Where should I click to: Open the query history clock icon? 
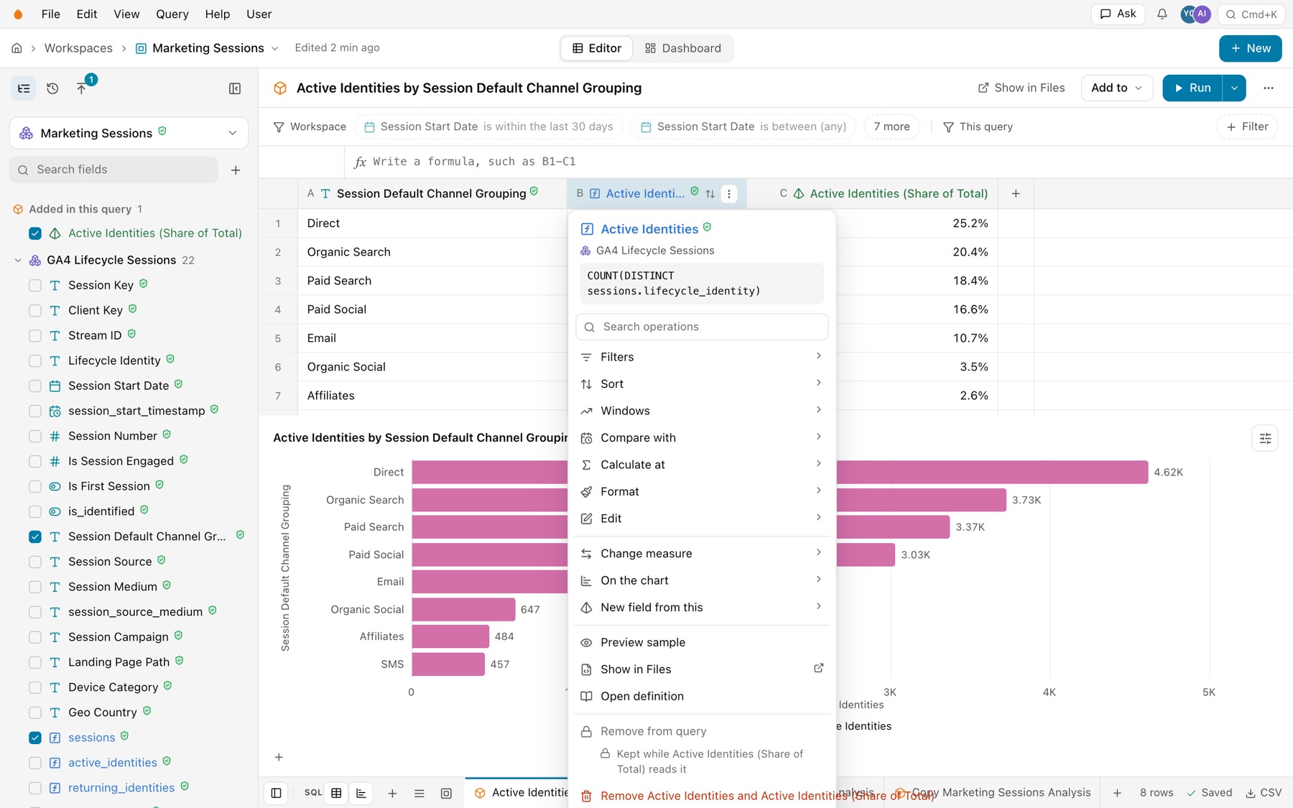click(52, 88)
